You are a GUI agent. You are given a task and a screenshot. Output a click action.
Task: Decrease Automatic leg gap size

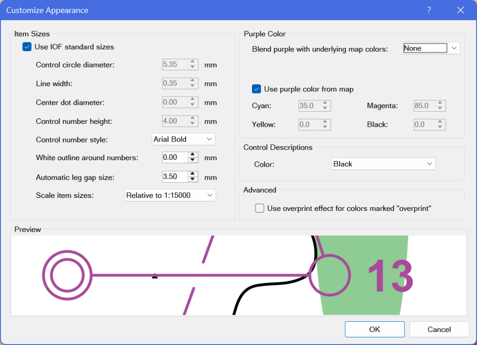193,180
